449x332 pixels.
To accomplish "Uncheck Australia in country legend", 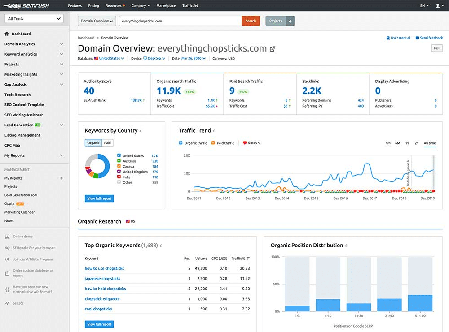I will pos(119,161).
